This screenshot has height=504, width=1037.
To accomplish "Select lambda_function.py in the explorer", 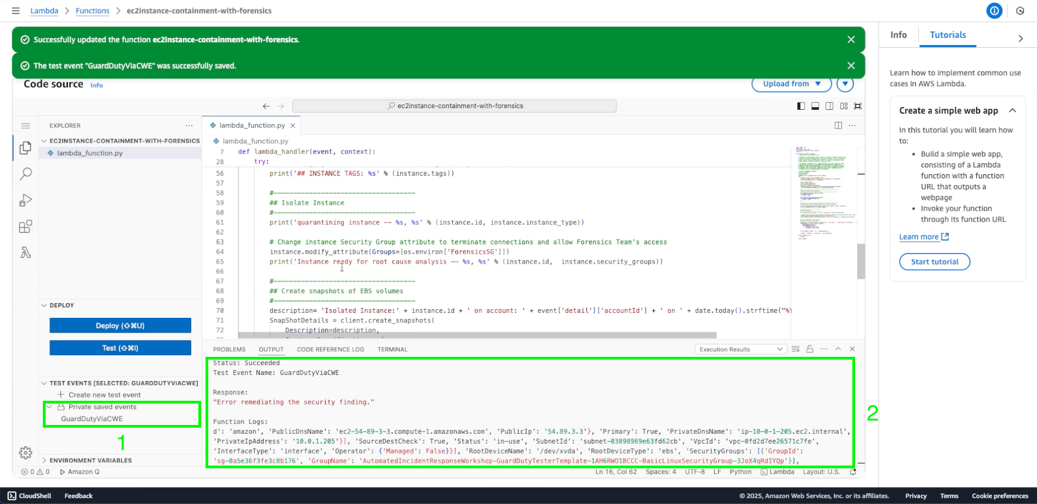I will [120, 153].
